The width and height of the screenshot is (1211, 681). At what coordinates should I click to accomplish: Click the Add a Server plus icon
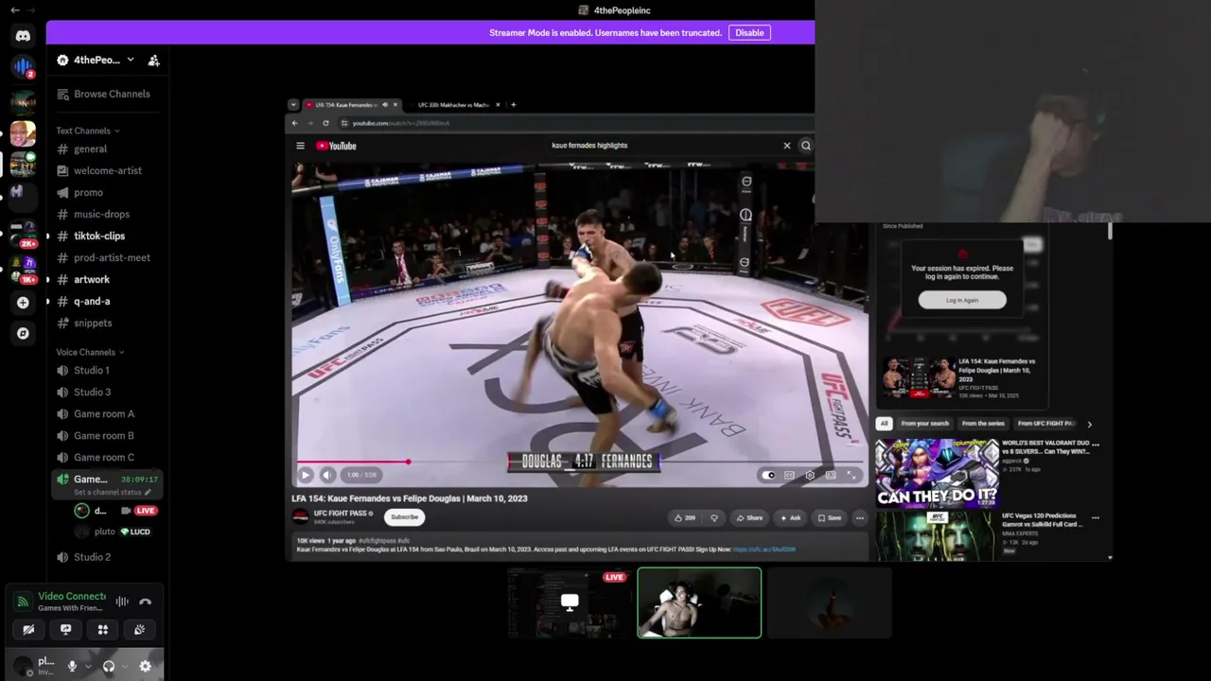tap(23, 303)
